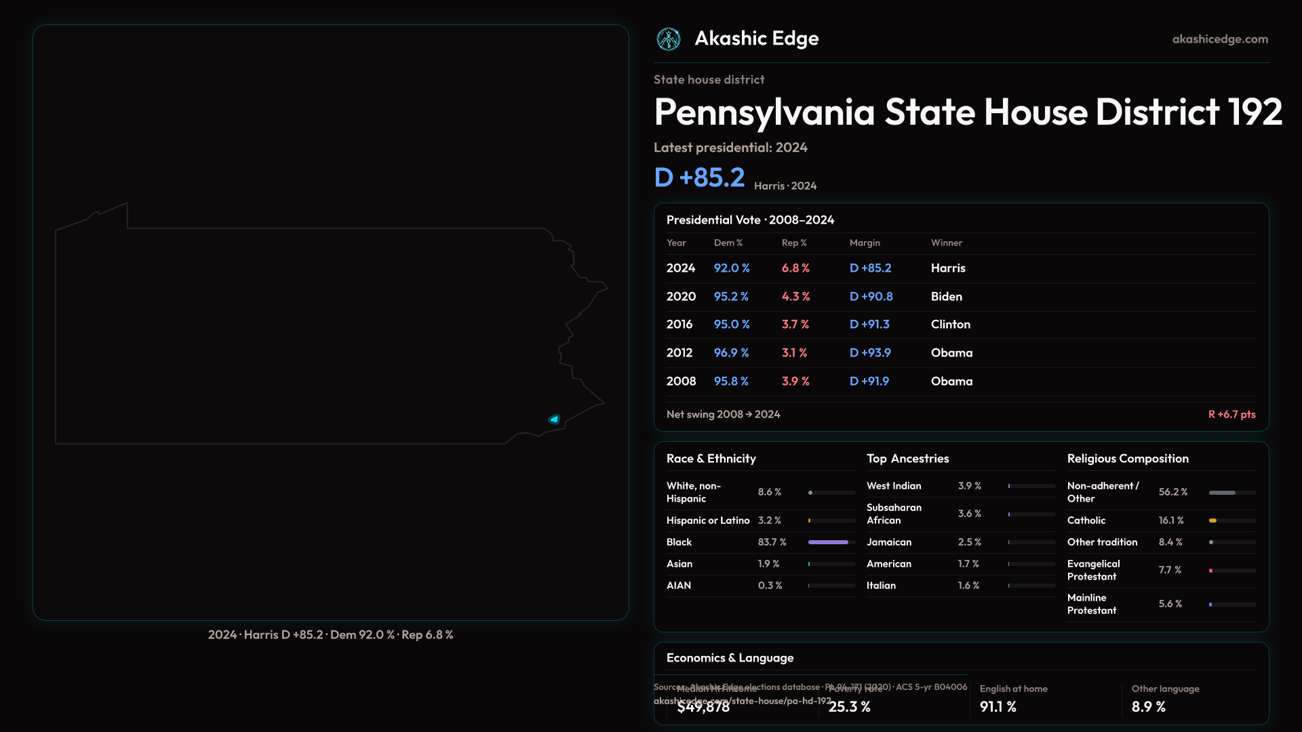Click the R +6.7 pts net swing value
Screen dimensions: 1302x732
(1231, 414)
